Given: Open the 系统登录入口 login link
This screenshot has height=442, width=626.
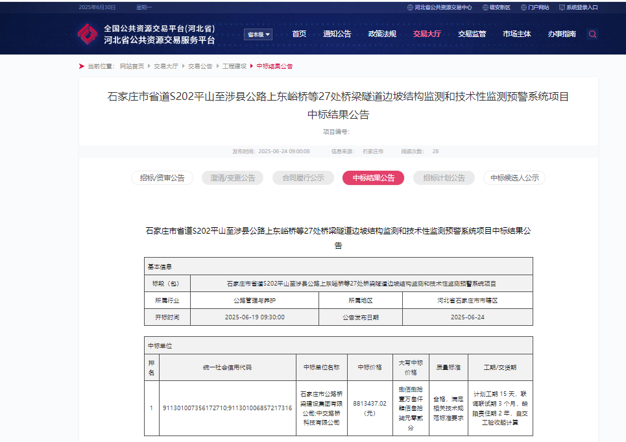Looking at the screenshot, I should pyautogui.click(x=579, y=7).
